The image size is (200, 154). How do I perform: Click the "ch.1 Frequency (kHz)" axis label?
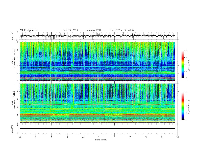pyautogui.click(x=13, y=58)
